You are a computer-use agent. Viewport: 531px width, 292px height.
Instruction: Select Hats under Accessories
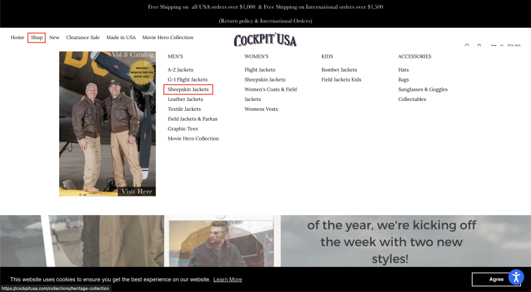coord(404,70)
